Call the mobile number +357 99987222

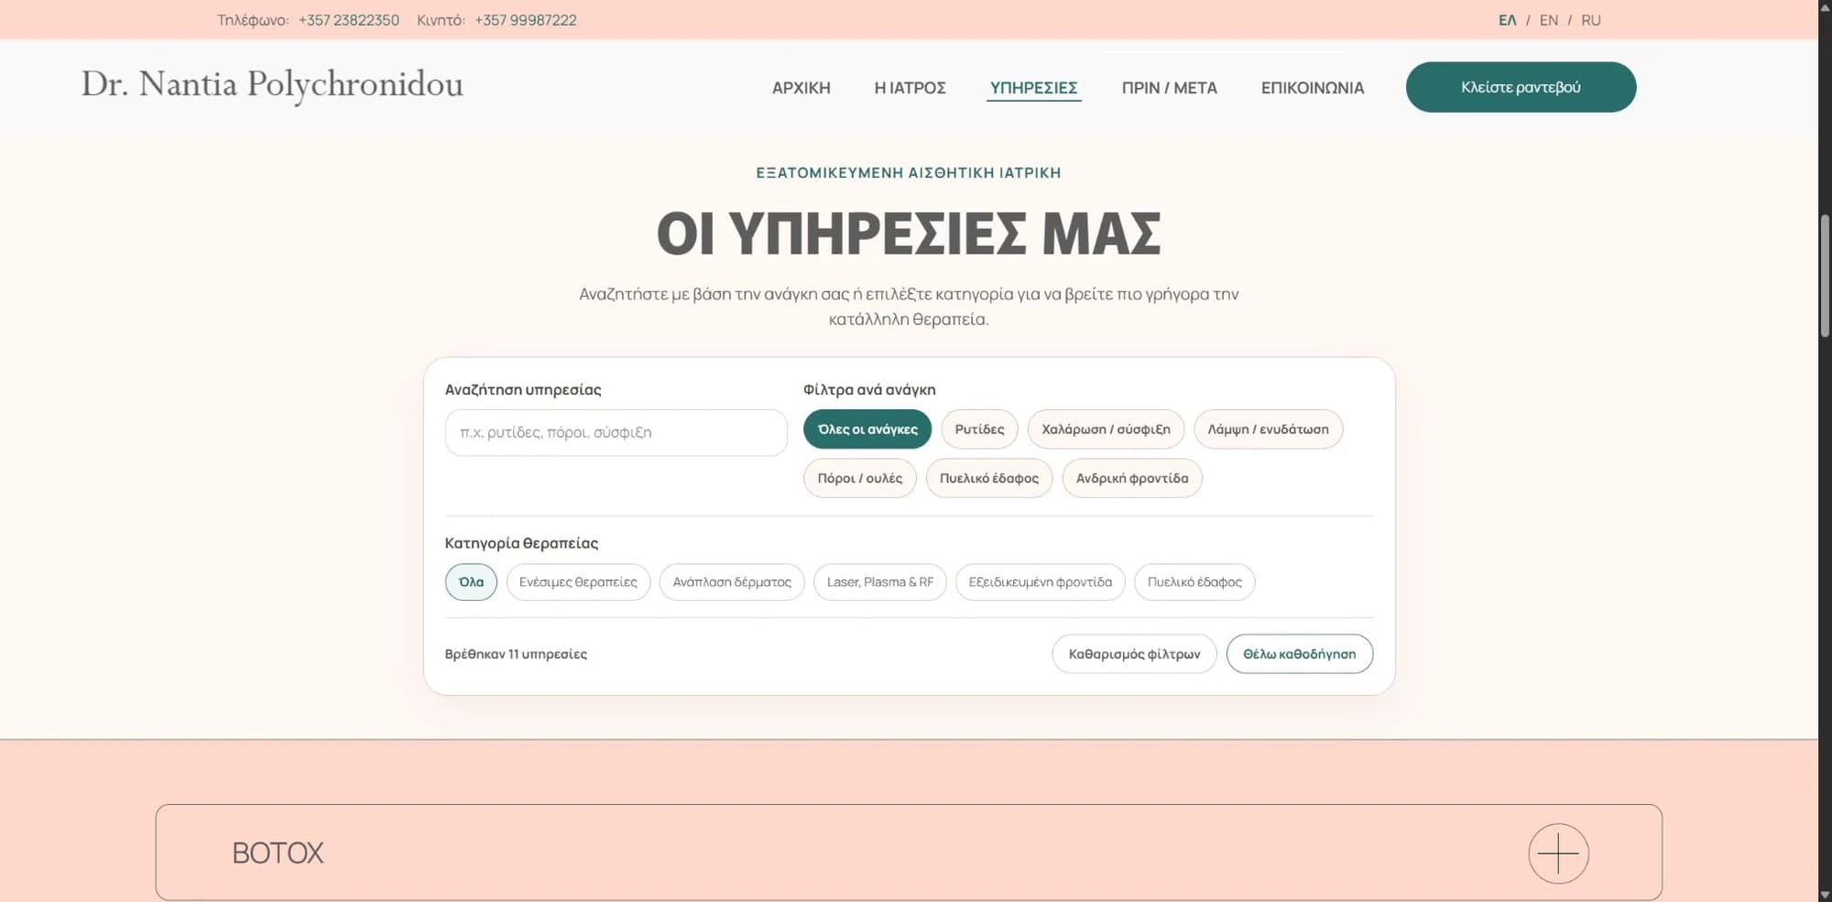point(525,20)
